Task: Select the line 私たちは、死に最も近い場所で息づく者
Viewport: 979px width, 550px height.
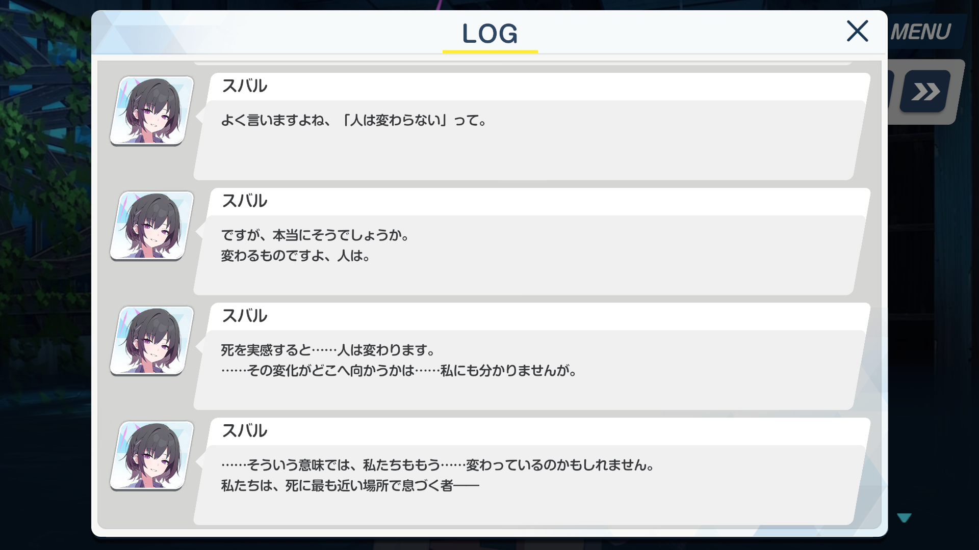Action: click(350, 486)
